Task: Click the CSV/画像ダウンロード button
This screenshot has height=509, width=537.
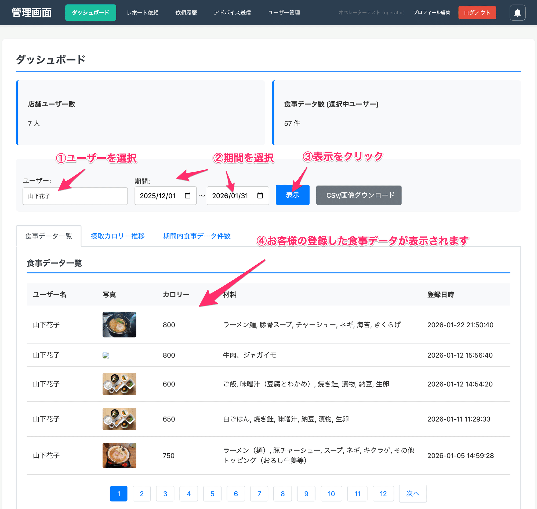Action: [358, 195]
